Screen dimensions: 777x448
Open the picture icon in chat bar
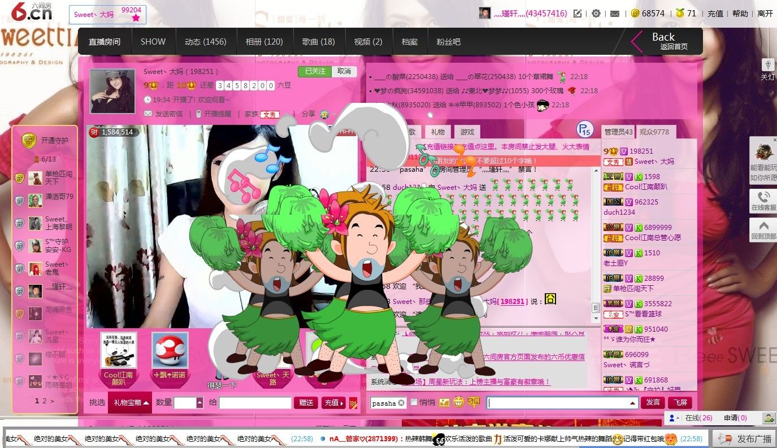(444, 402)
